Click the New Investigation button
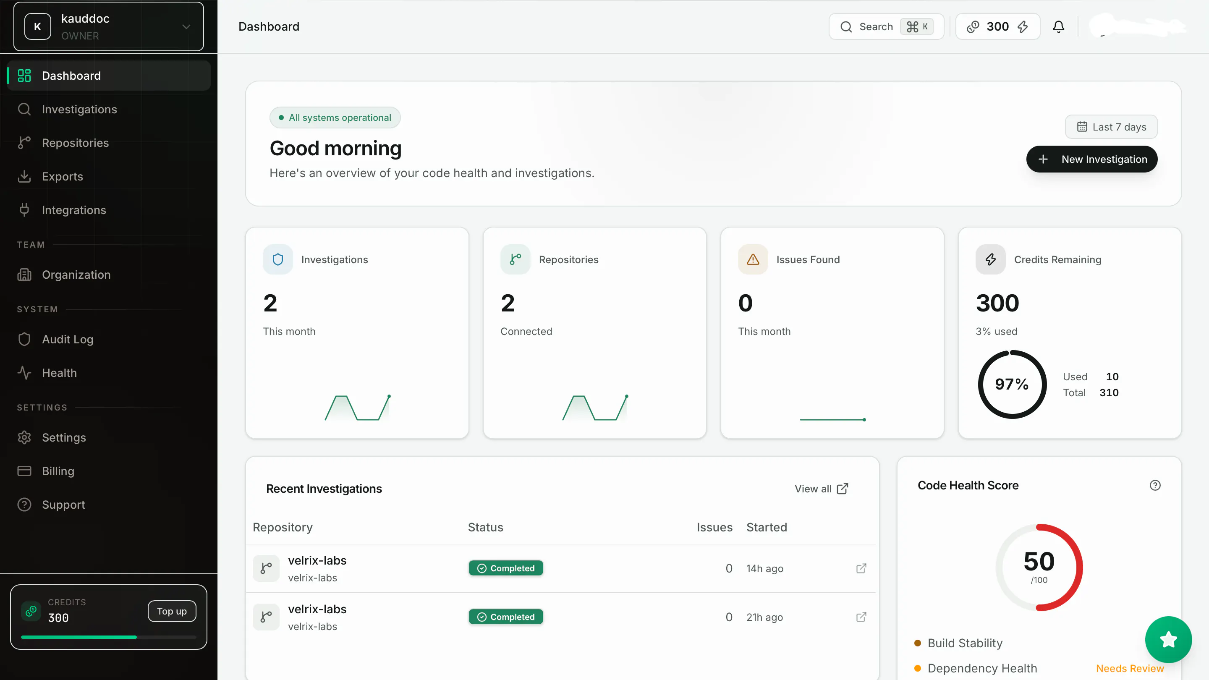Viewport: 1209px width, 680px height. click(x=1091, y=159)
